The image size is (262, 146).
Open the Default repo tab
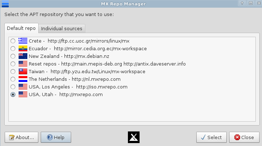pyautogui.click(x=21, y=28)
